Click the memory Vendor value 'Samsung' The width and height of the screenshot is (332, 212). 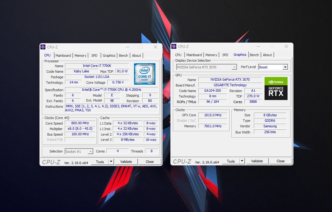(x=270, y=126)
